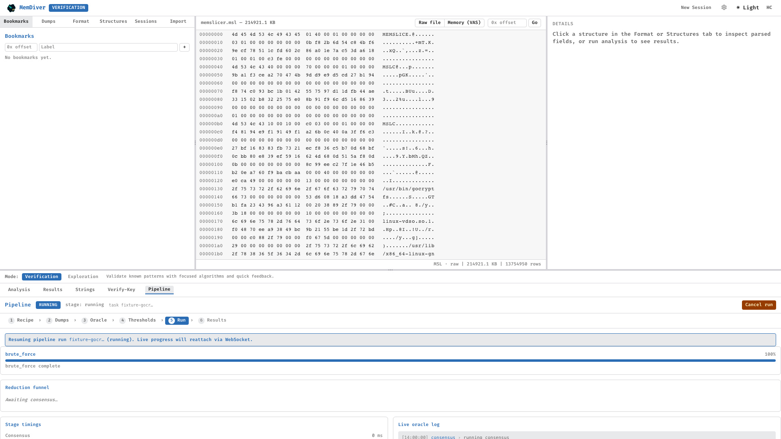Click the VERIFICATION mode badge

(68, 8)
